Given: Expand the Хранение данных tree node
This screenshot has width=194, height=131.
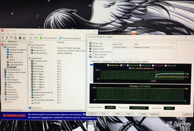Looking at the screenshot, I should [x=3, y=82].
